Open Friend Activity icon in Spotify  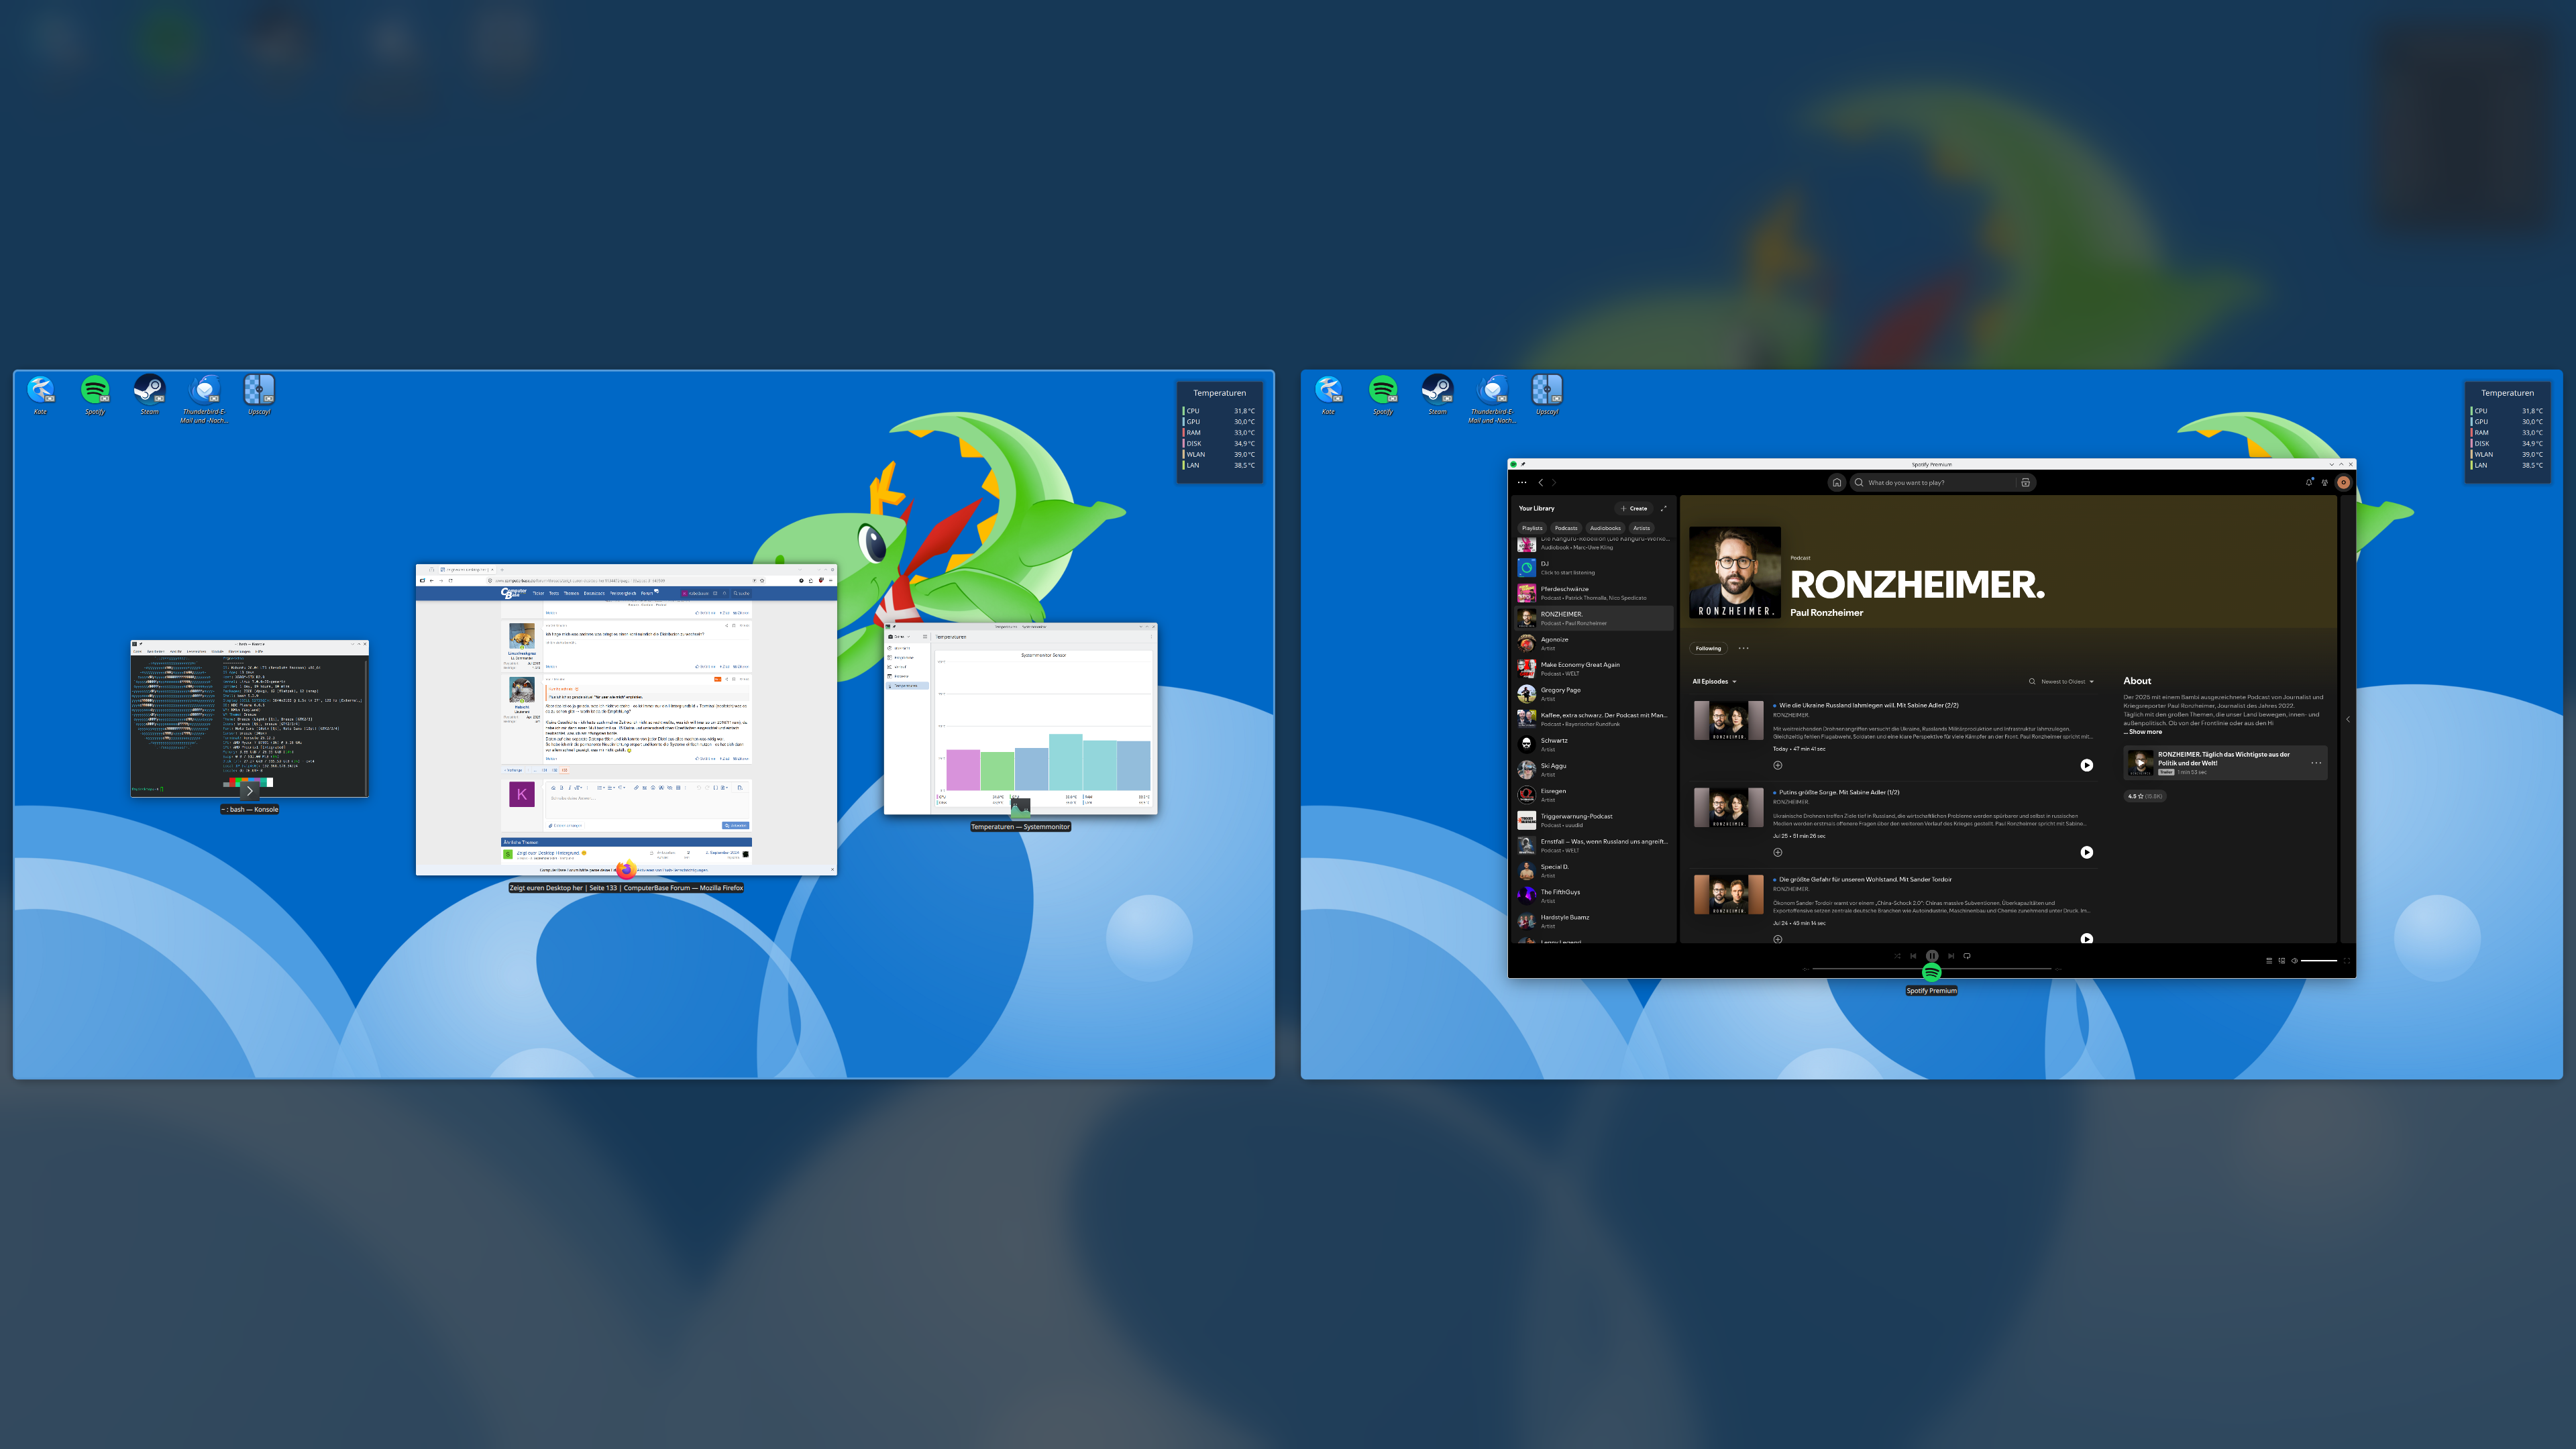(2325, 482)
